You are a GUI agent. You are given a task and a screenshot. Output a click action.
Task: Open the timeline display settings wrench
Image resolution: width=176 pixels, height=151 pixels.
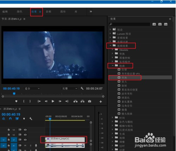click(31, 119)
